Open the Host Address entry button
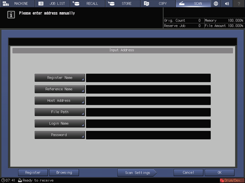 pos(60,100)
